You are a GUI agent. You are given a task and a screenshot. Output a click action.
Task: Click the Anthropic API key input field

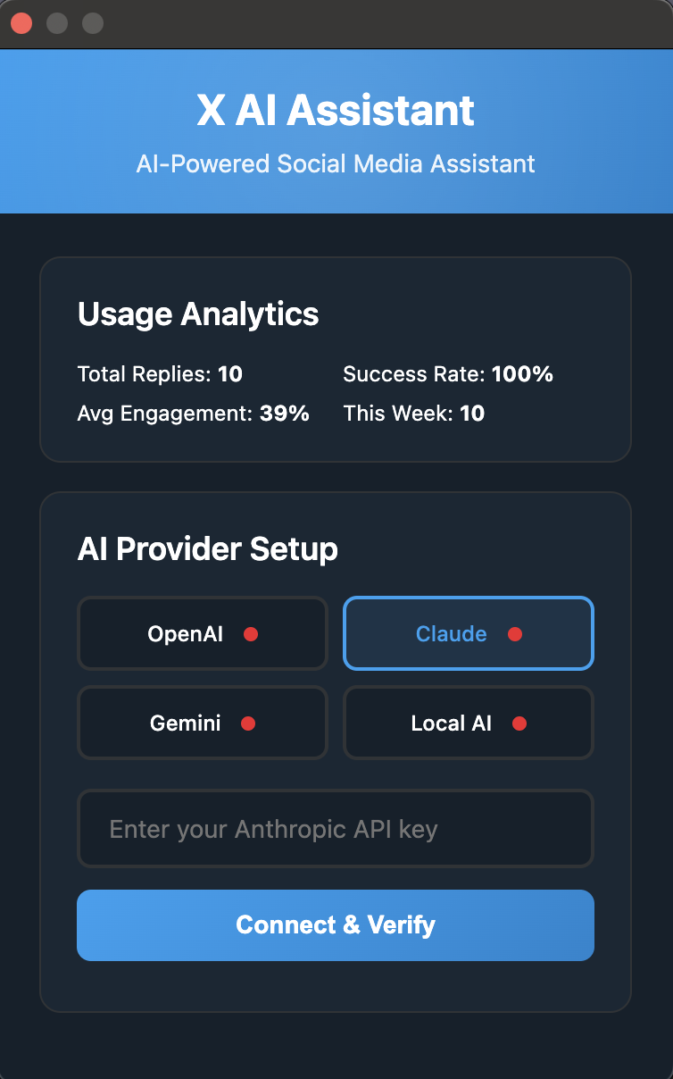click(x=336, y=829)
